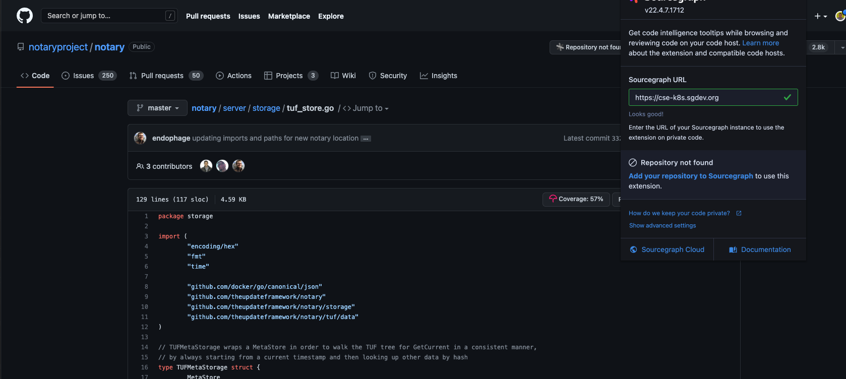
Task: Open the Security tab
Action: click(x=388, y=76)
